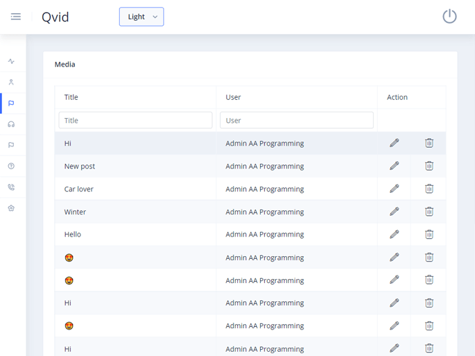The image size is (475, 356).
Task: Delete the "Car lover" media entry
Action: 429,189
